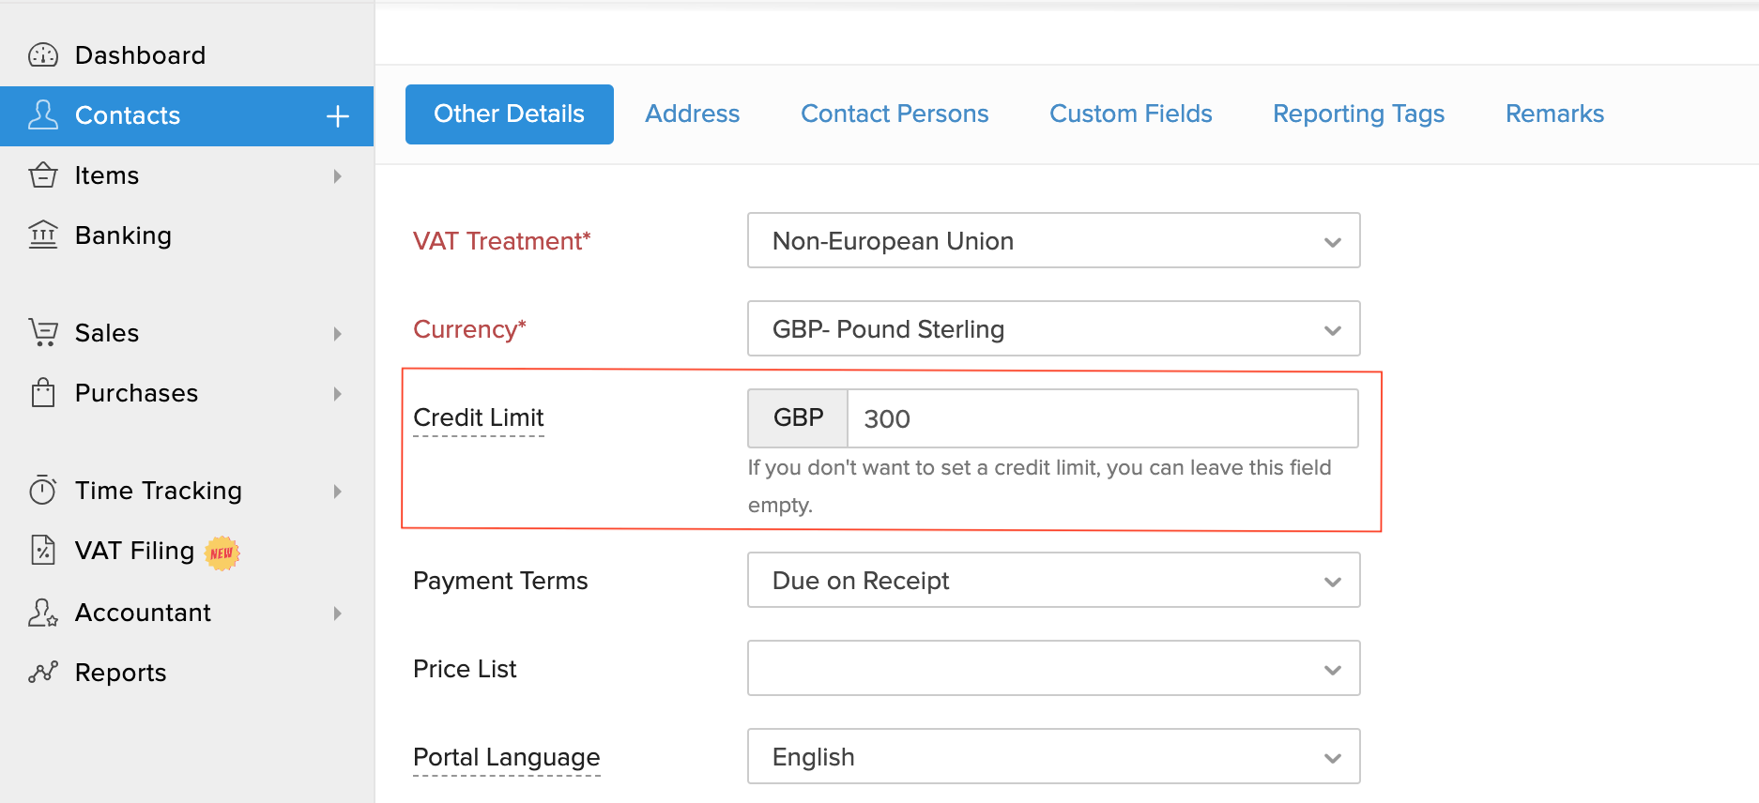Click the Sales shopping cart icon

tap(43, 332)
